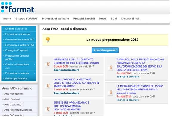Download brochure for the Turnistica course

point(127,76)
